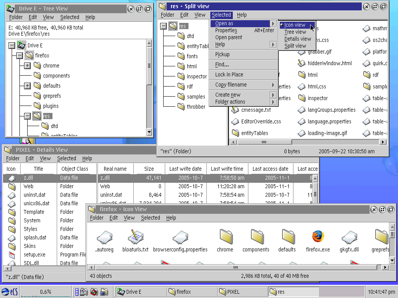The image size is (398, 298).
Task: Open the Copy filename submenu arrow
Action: click(273, 85)
